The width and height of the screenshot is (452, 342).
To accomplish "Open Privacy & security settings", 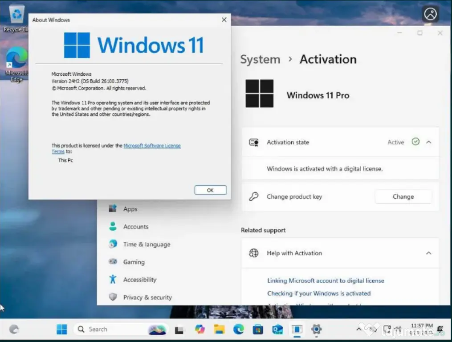I will coord(147,297).
